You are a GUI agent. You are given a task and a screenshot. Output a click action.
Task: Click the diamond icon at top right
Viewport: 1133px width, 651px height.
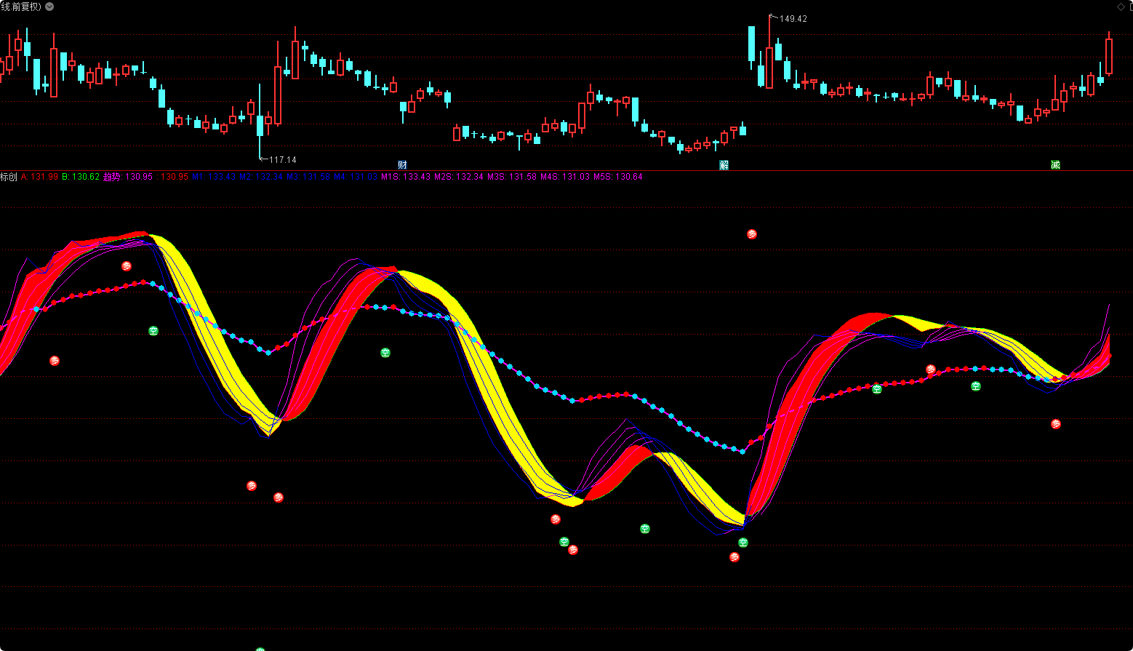click(1121, 7)
